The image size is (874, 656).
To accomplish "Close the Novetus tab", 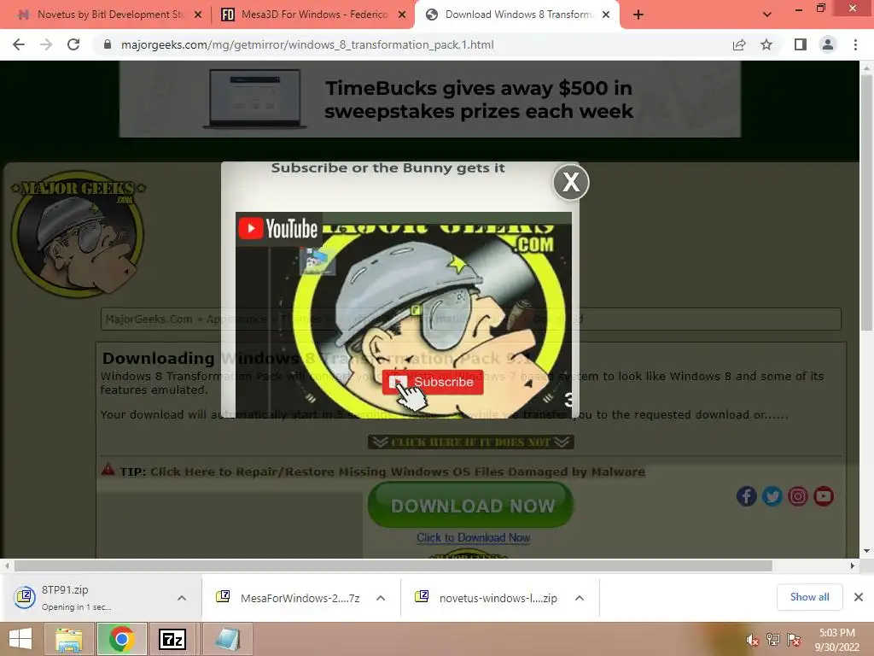I will [x=198, y=15].
